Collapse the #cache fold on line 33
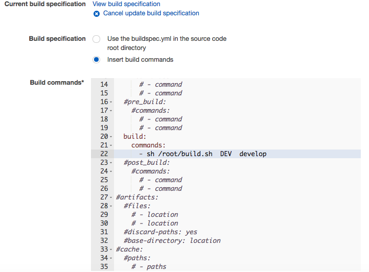 pyautogui.click(x=110, y=250)
